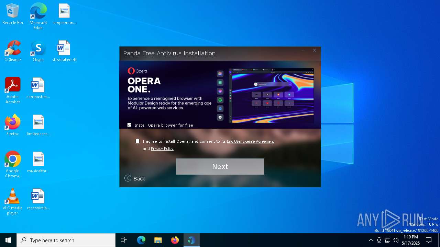
Task: Open network status tray icon
Action: coord(387,240)
